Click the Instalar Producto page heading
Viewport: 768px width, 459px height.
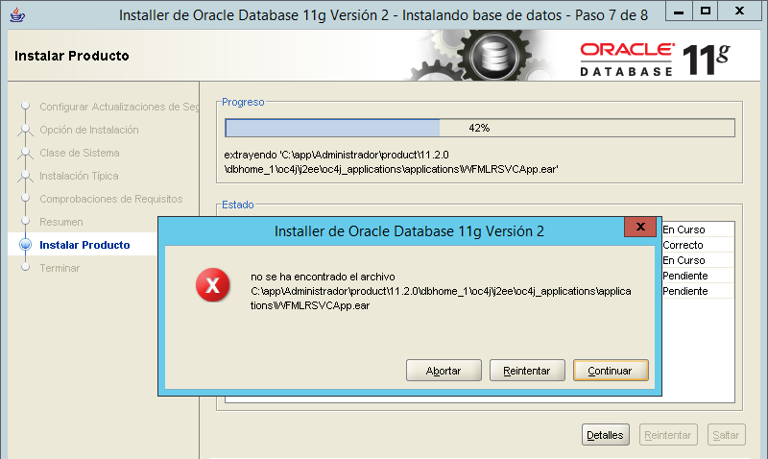click(71, 56)
